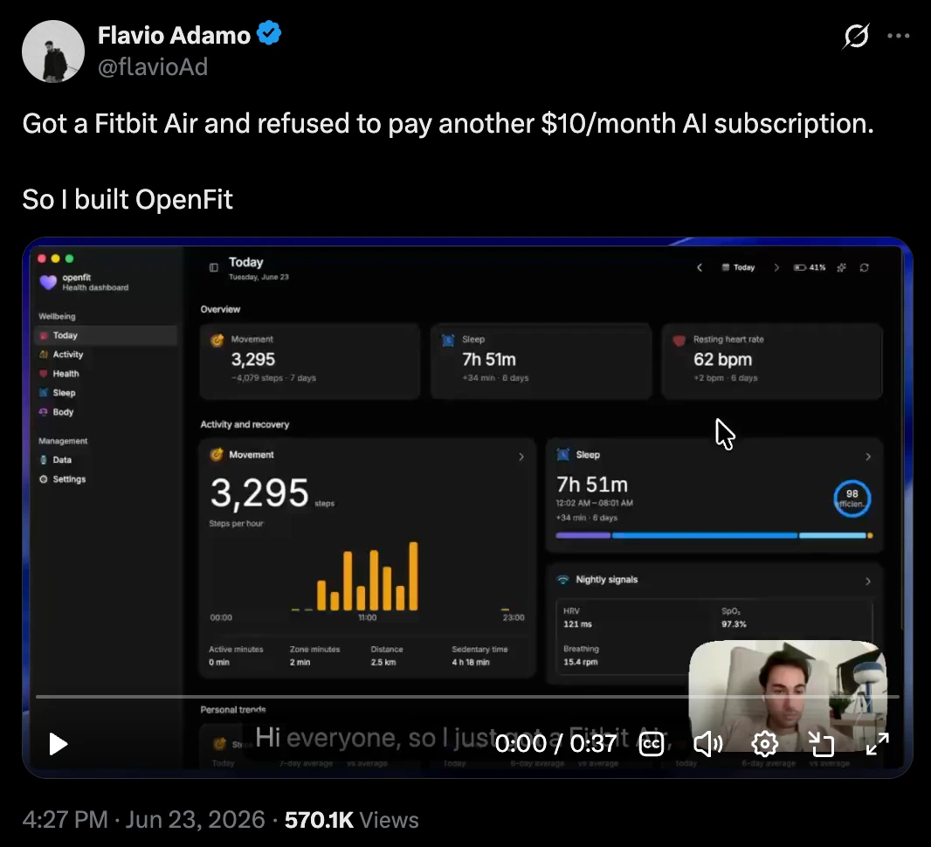Open the tweet's three-dot more menu
This screenshot has width=931, height=847.
pos(899,36)
